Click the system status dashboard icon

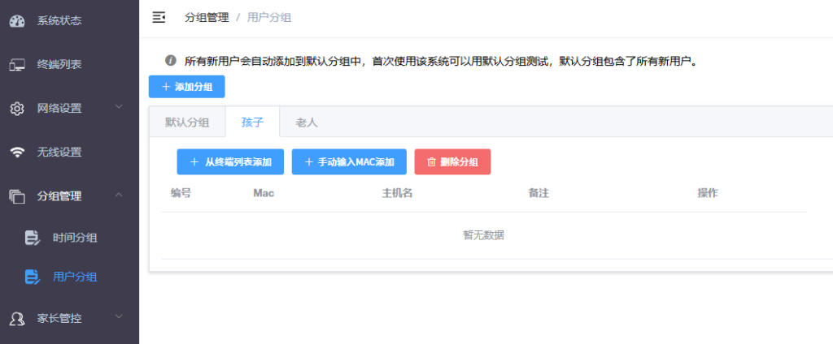[18, 21]
